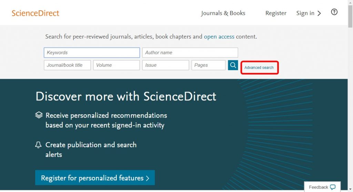Follow the open access link
353x192 pixels.
click(219, 36)
